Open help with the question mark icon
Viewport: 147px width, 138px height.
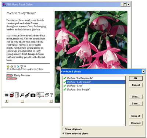click(51, 95)
